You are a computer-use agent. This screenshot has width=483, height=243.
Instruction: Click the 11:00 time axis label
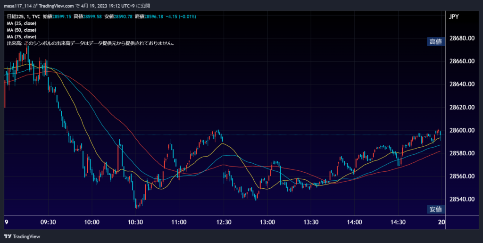click(x=179, y=222)
